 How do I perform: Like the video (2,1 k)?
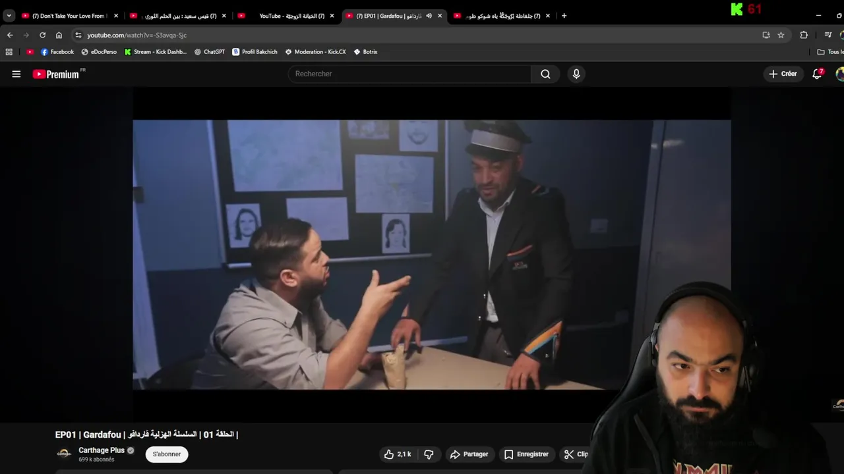point(398,454)
